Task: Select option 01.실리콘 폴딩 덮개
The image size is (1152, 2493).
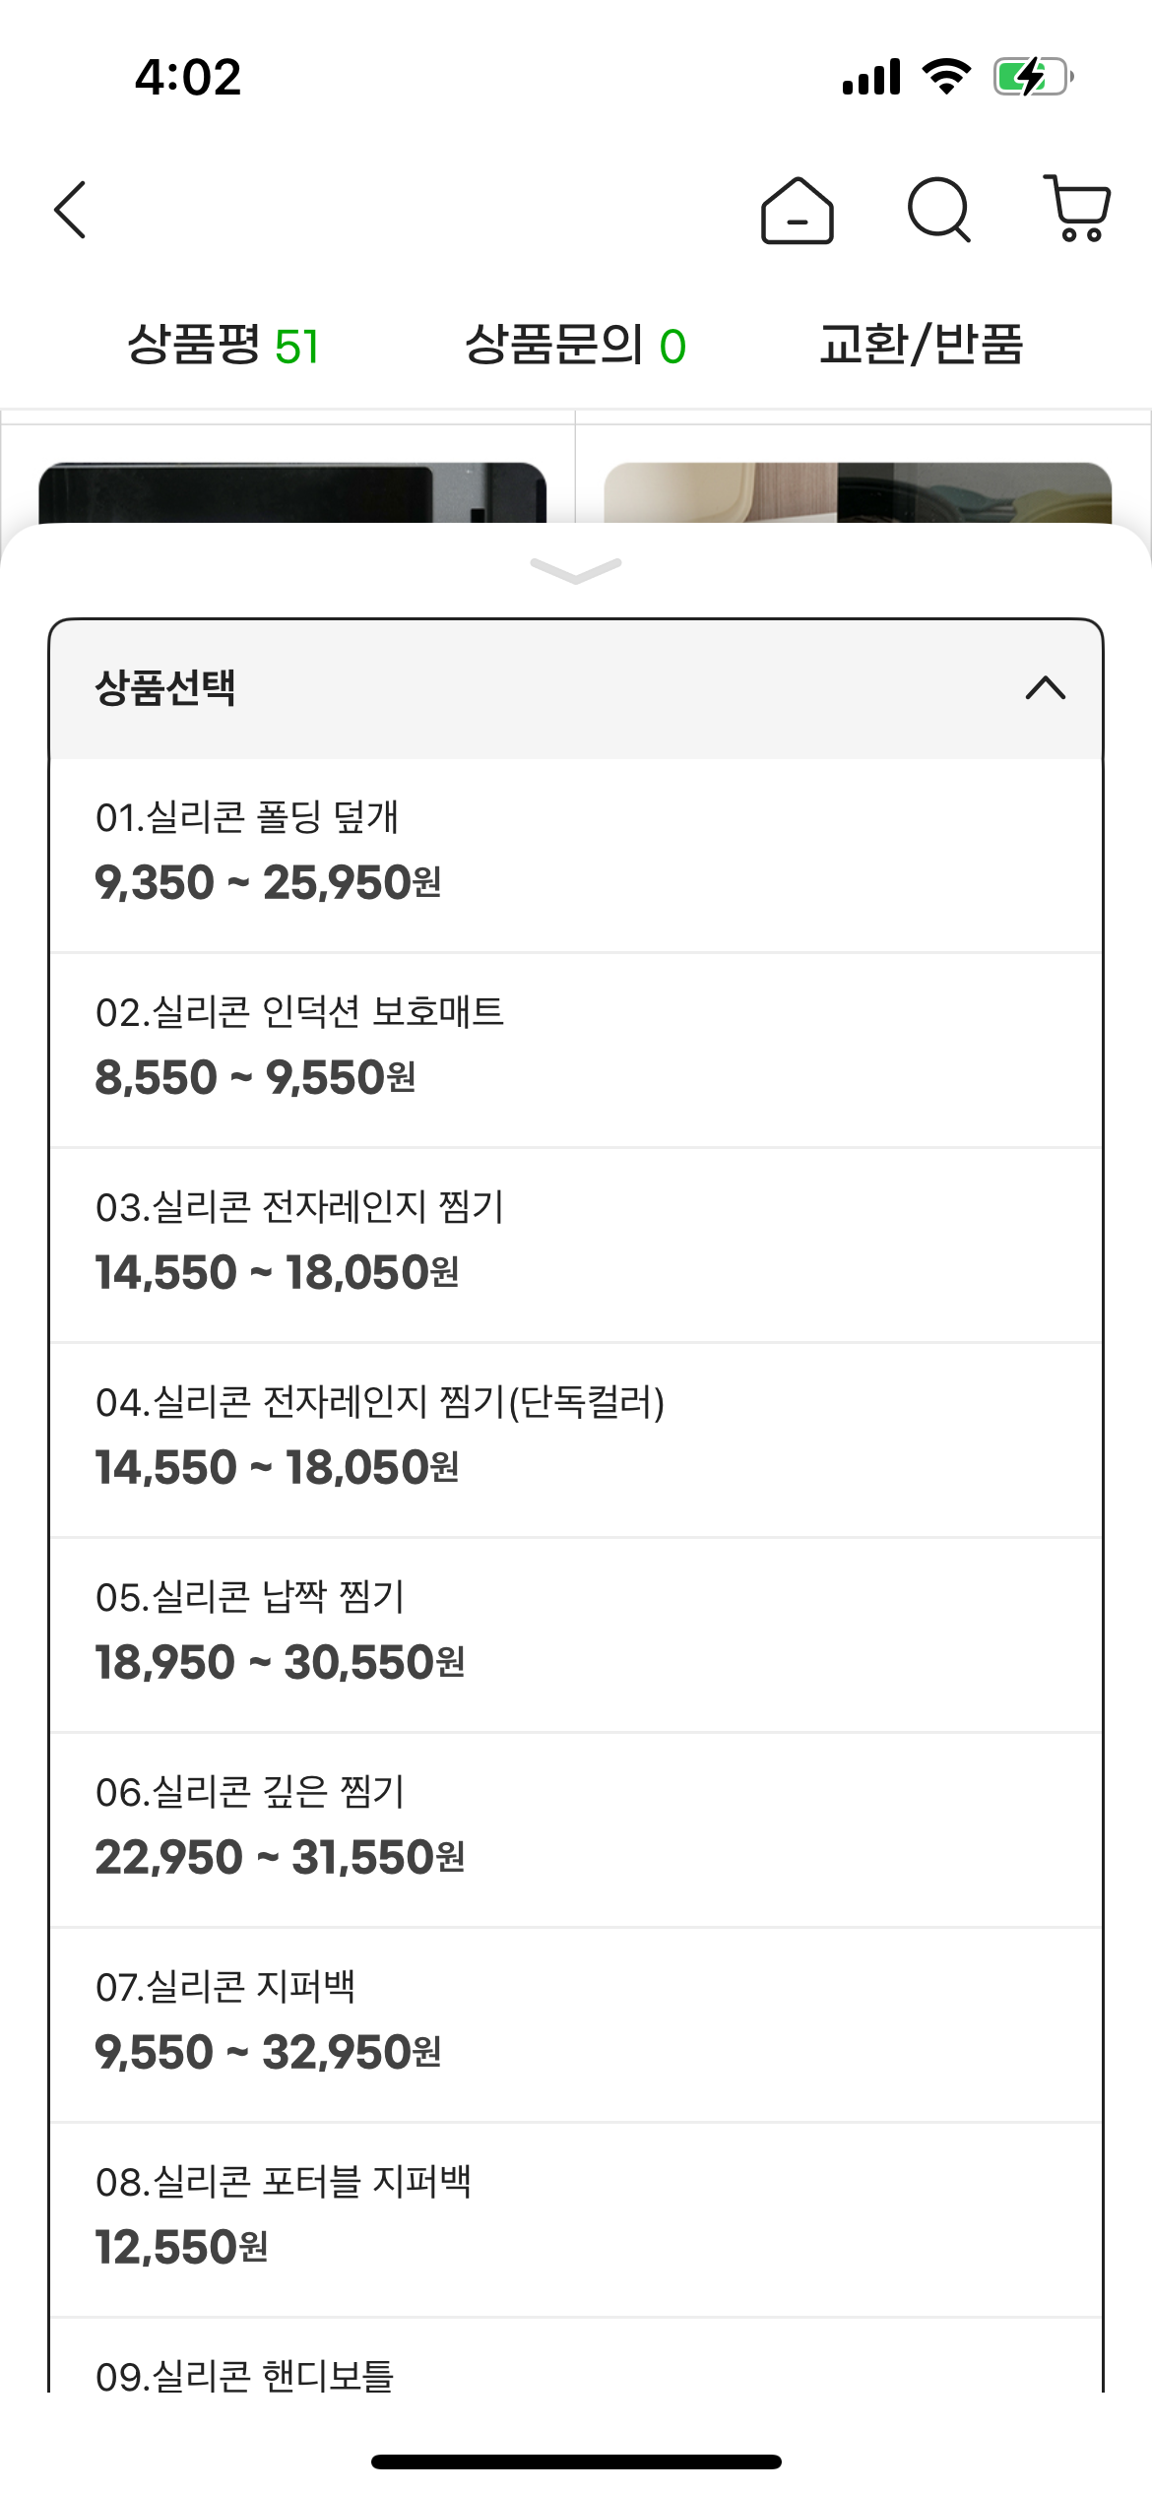Action: (575, 853)
